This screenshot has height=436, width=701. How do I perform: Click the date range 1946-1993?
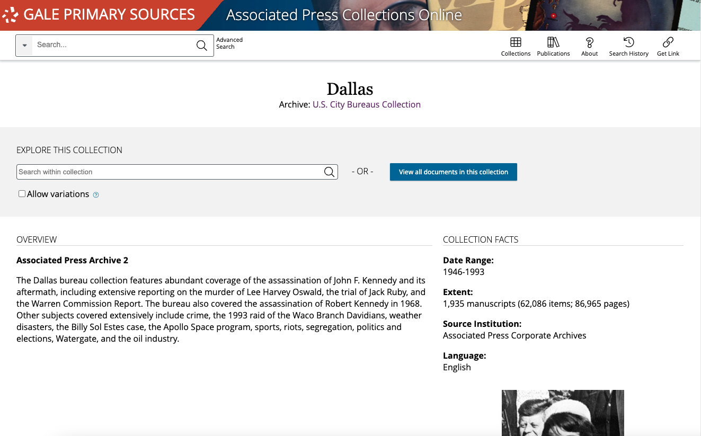point(464,272)
